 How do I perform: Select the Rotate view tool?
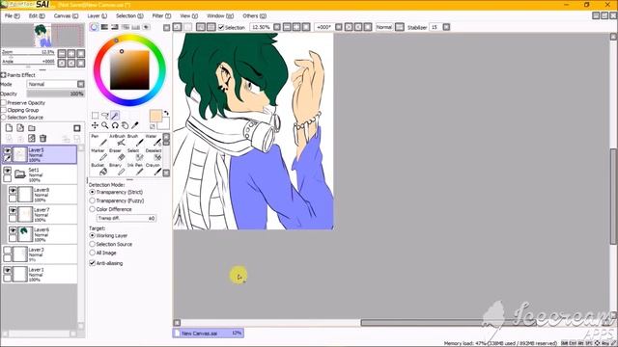pos(115,125)
